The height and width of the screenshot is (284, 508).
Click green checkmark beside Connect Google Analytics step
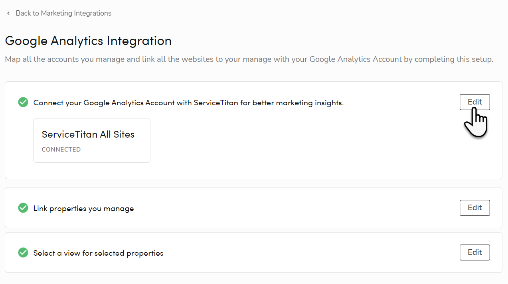click(23, 103)
